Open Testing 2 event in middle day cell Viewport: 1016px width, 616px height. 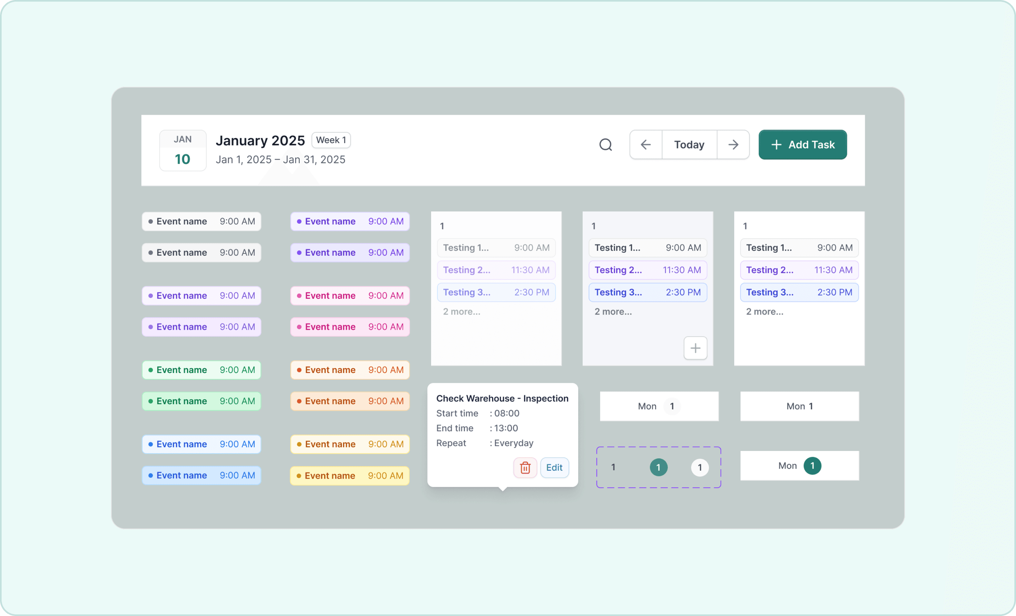tap(648, 270)
